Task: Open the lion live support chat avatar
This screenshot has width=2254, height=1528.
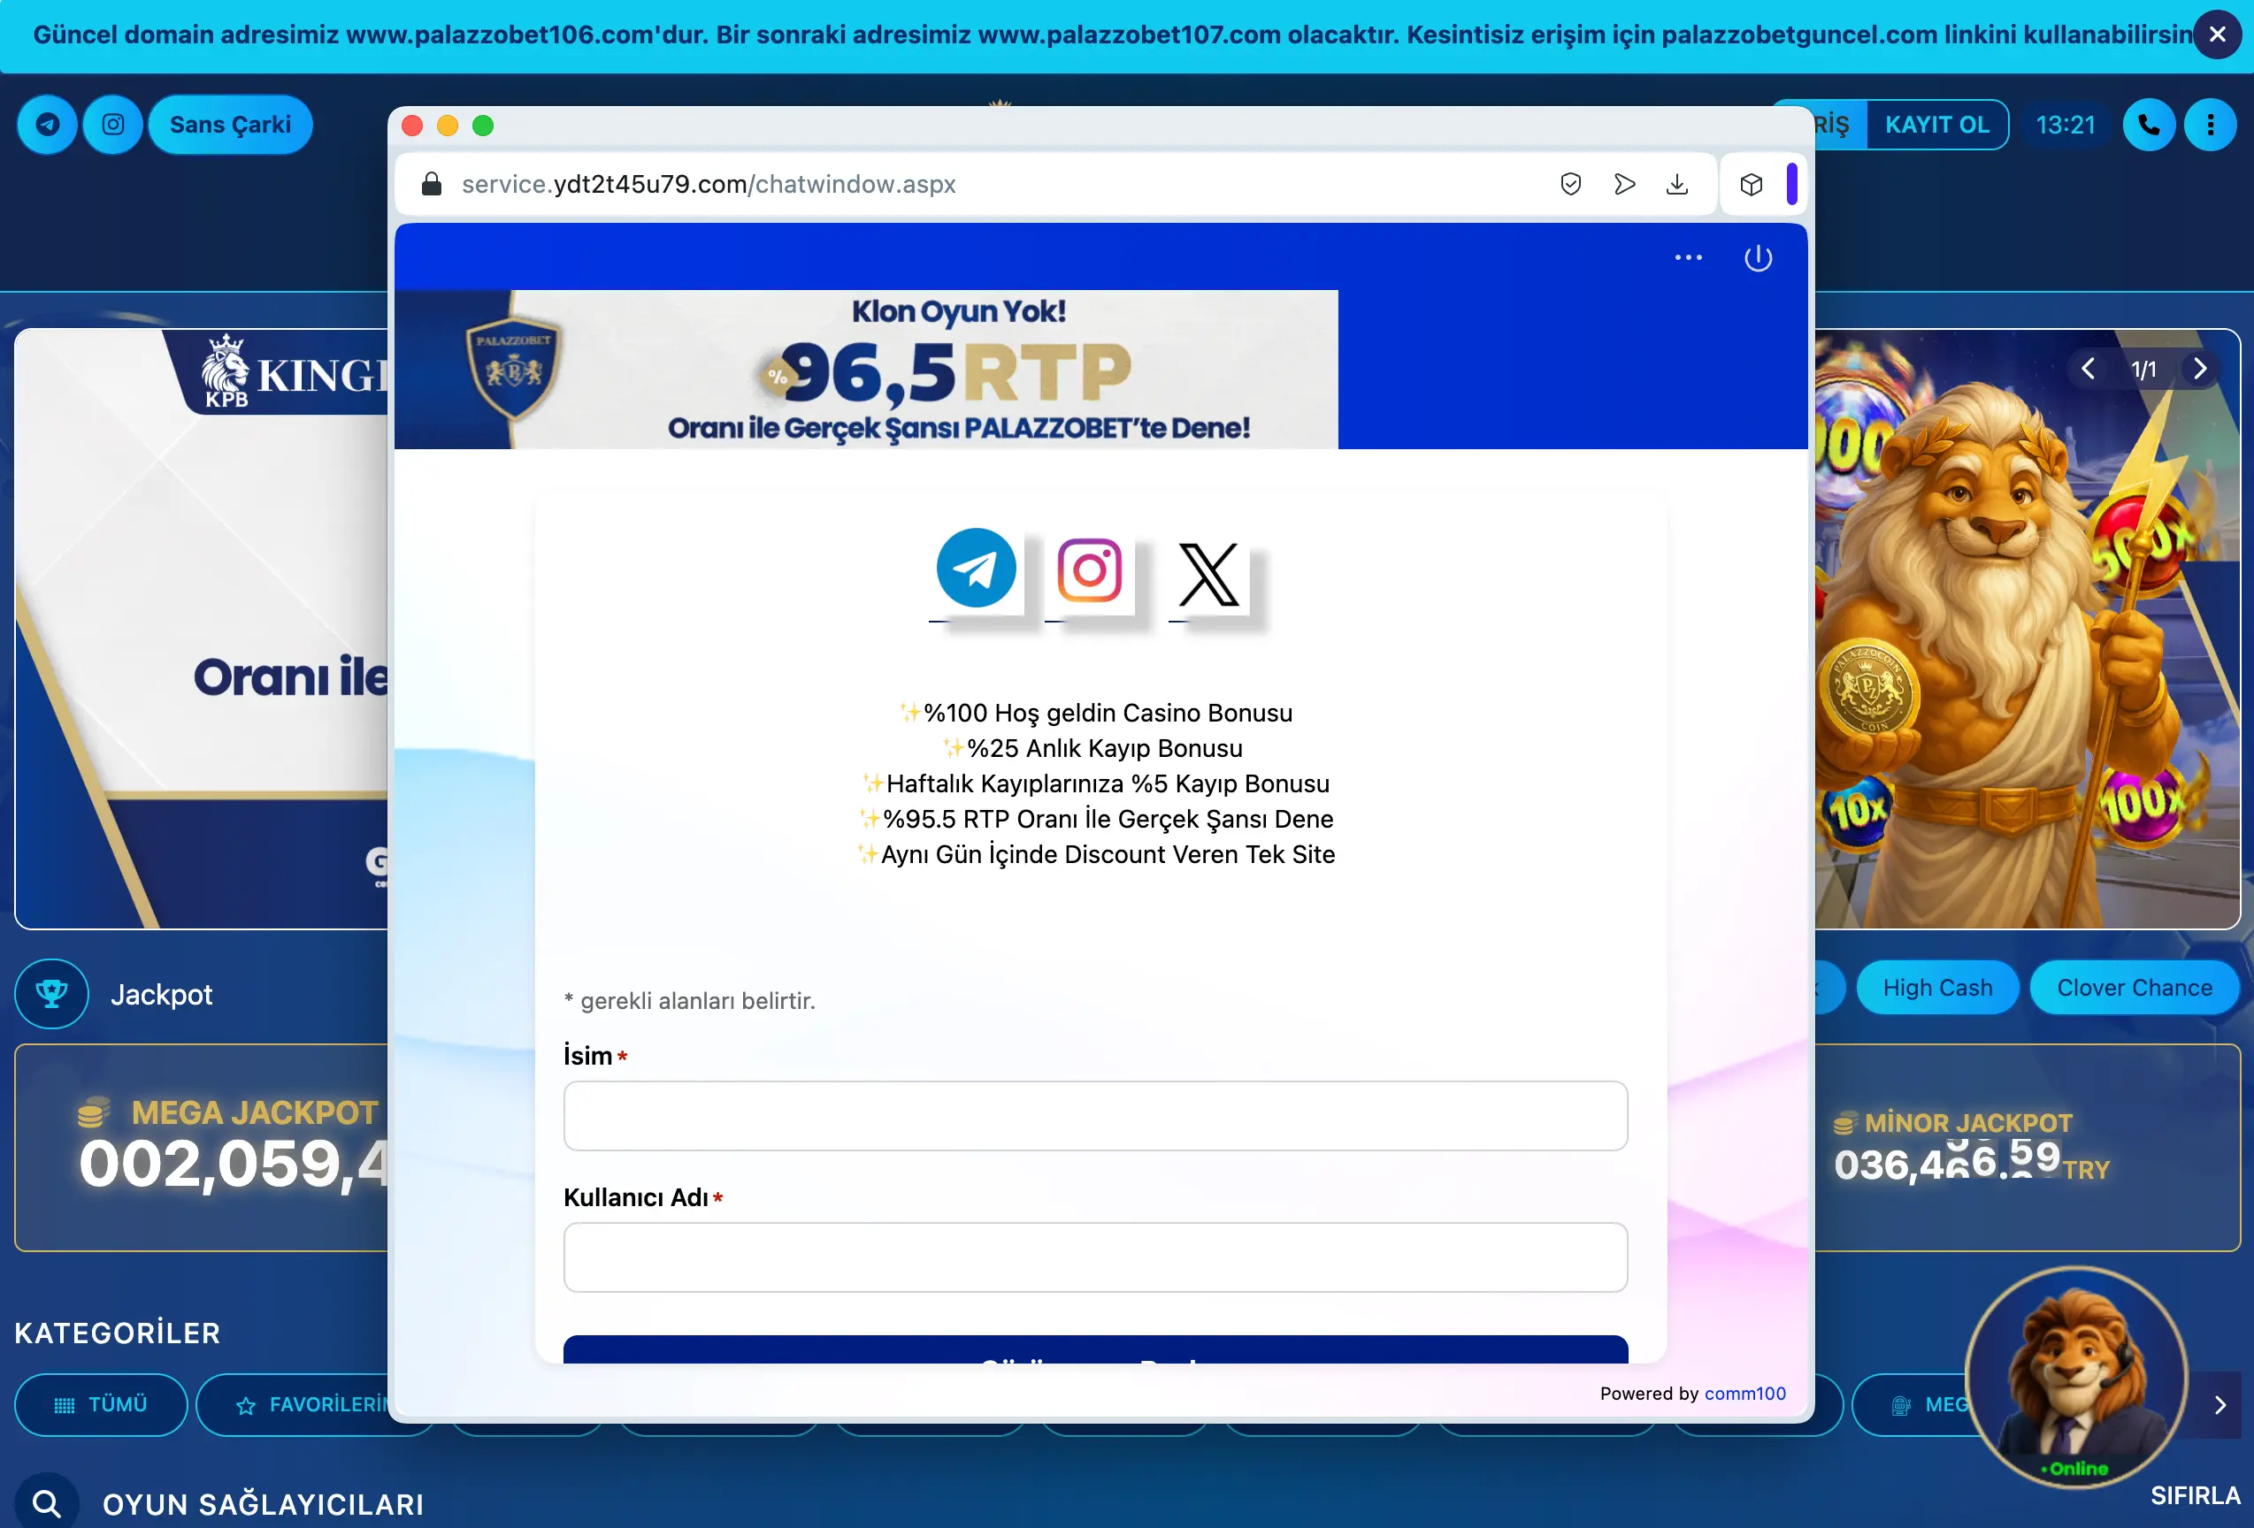Action: point(2076,1376)
